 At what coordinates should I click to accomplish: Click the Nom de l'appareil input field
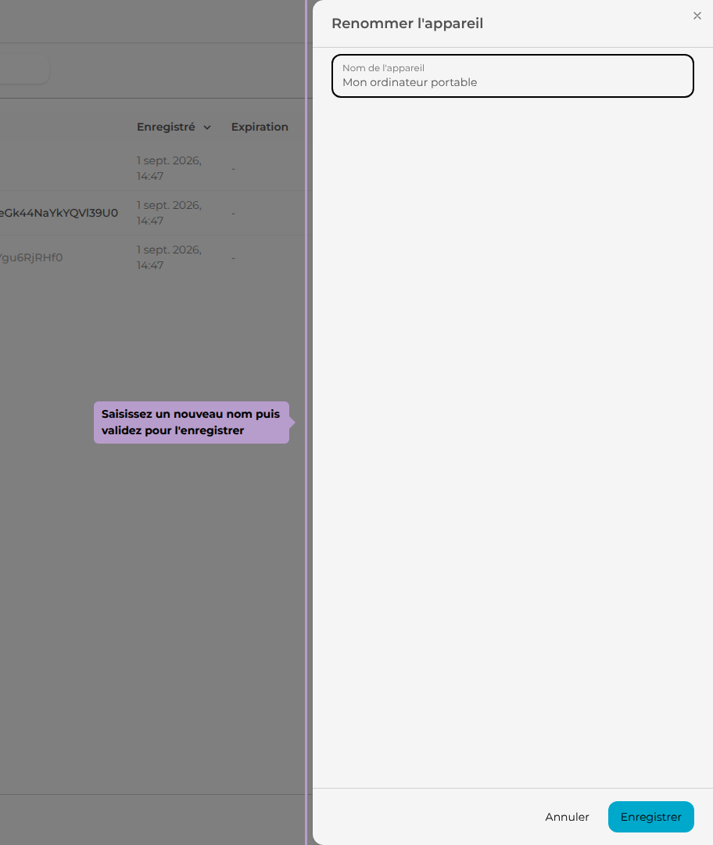coord(512,76)
